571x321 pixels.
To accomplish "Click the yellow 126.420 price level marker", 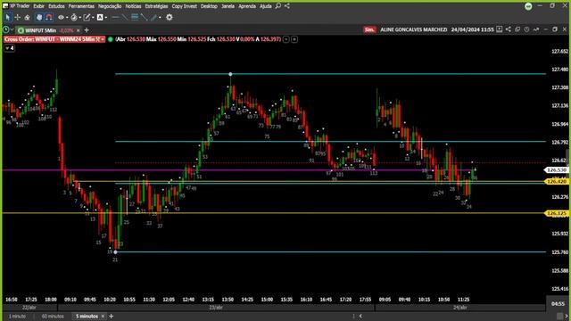I will (556, 181).
